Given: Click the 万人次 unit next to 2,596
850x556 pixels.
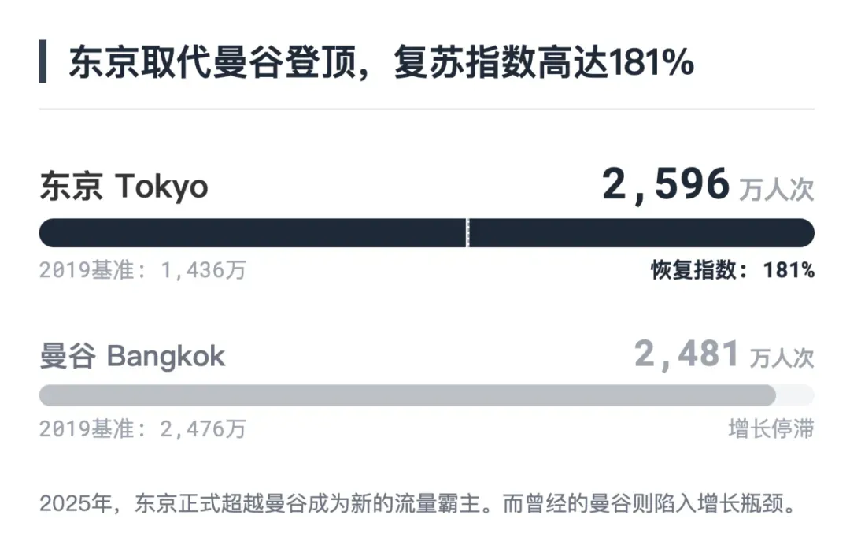Looking at the screenshot, I should 777,189.
